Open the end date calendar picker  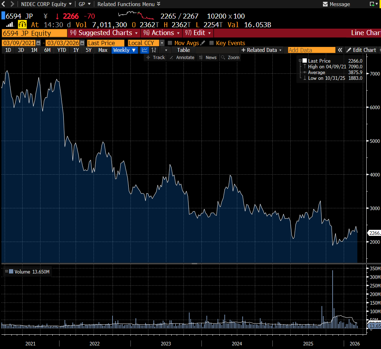[82, 43]
